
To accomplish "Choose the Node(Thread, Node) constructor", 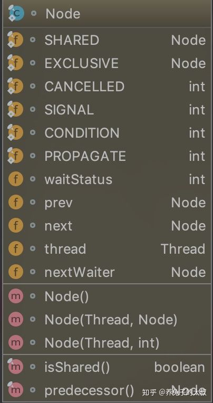I will coord(106,320).
